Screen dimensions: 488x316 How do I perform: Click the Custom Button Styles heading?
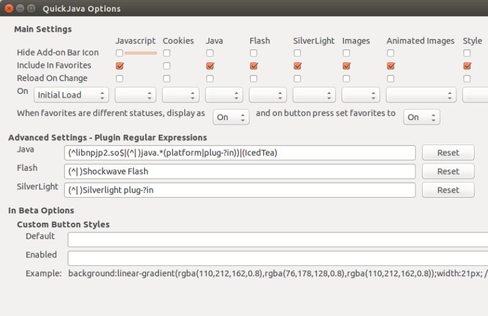(63, 224)
